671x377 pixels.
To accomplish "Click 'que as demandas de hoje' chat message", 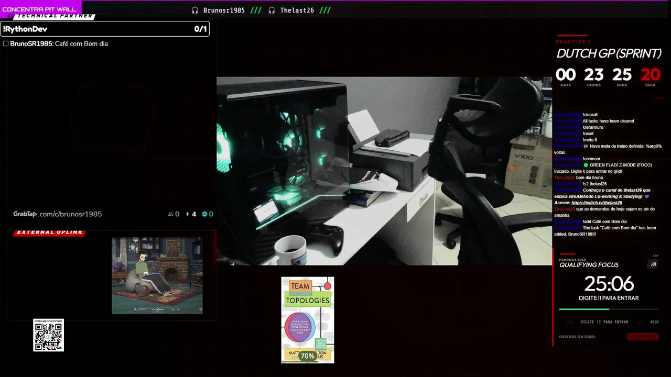I will coord(605,212).
